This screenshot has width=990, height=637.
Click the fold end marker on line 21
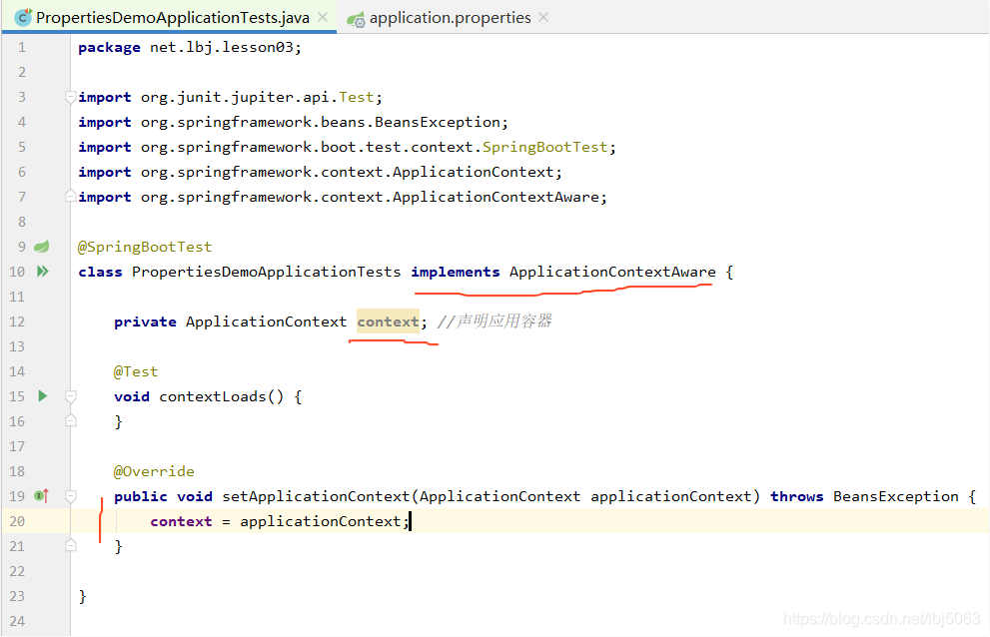[71, 545]
